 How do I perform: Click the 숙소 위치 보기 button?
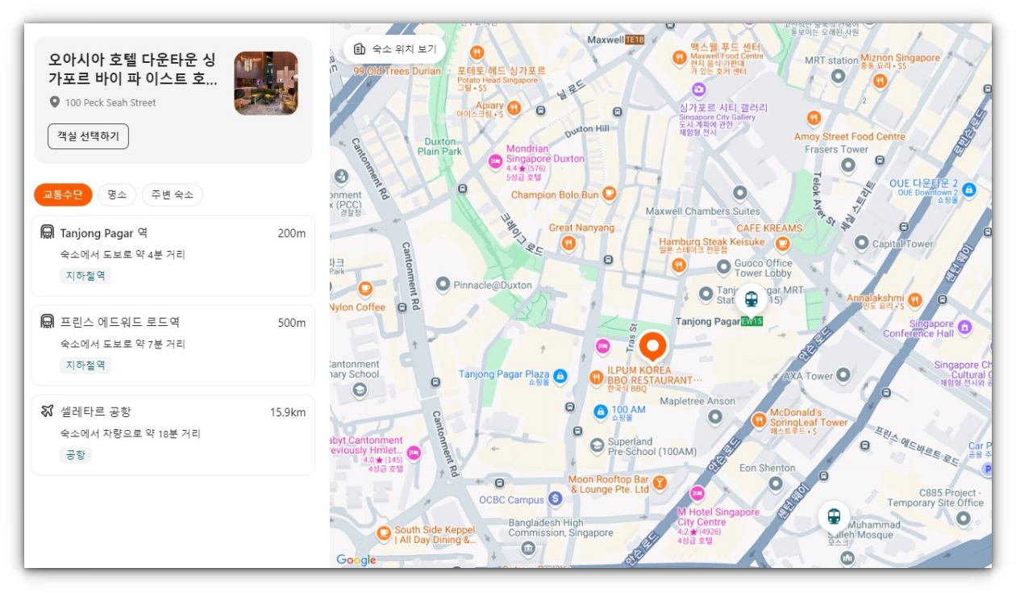(395, 49)
